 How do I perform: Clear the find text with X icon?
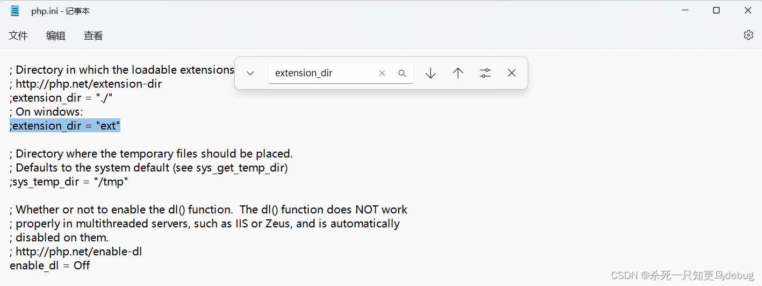tap(382, 73)
